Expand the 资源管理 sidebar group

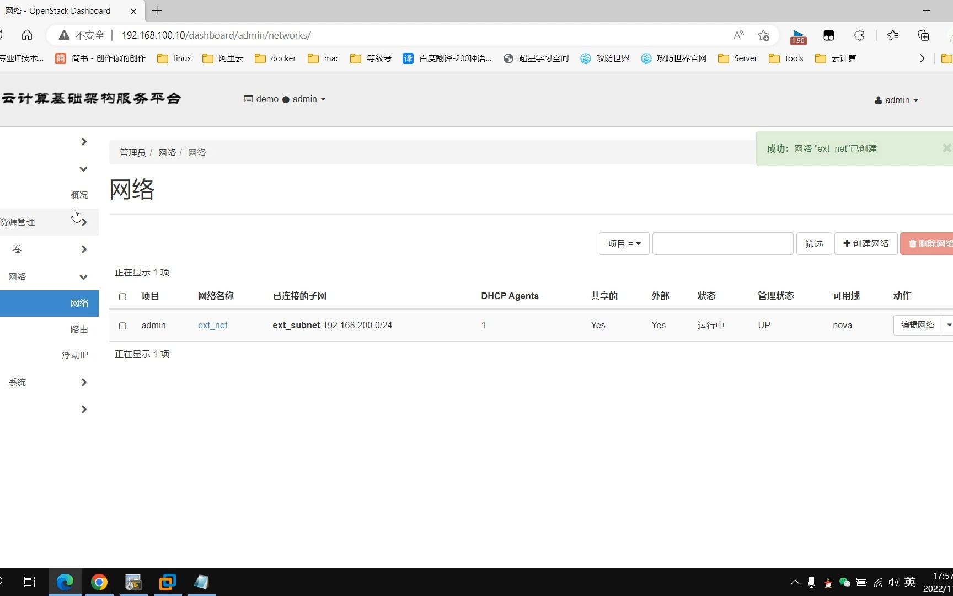(x=49, y=222)
